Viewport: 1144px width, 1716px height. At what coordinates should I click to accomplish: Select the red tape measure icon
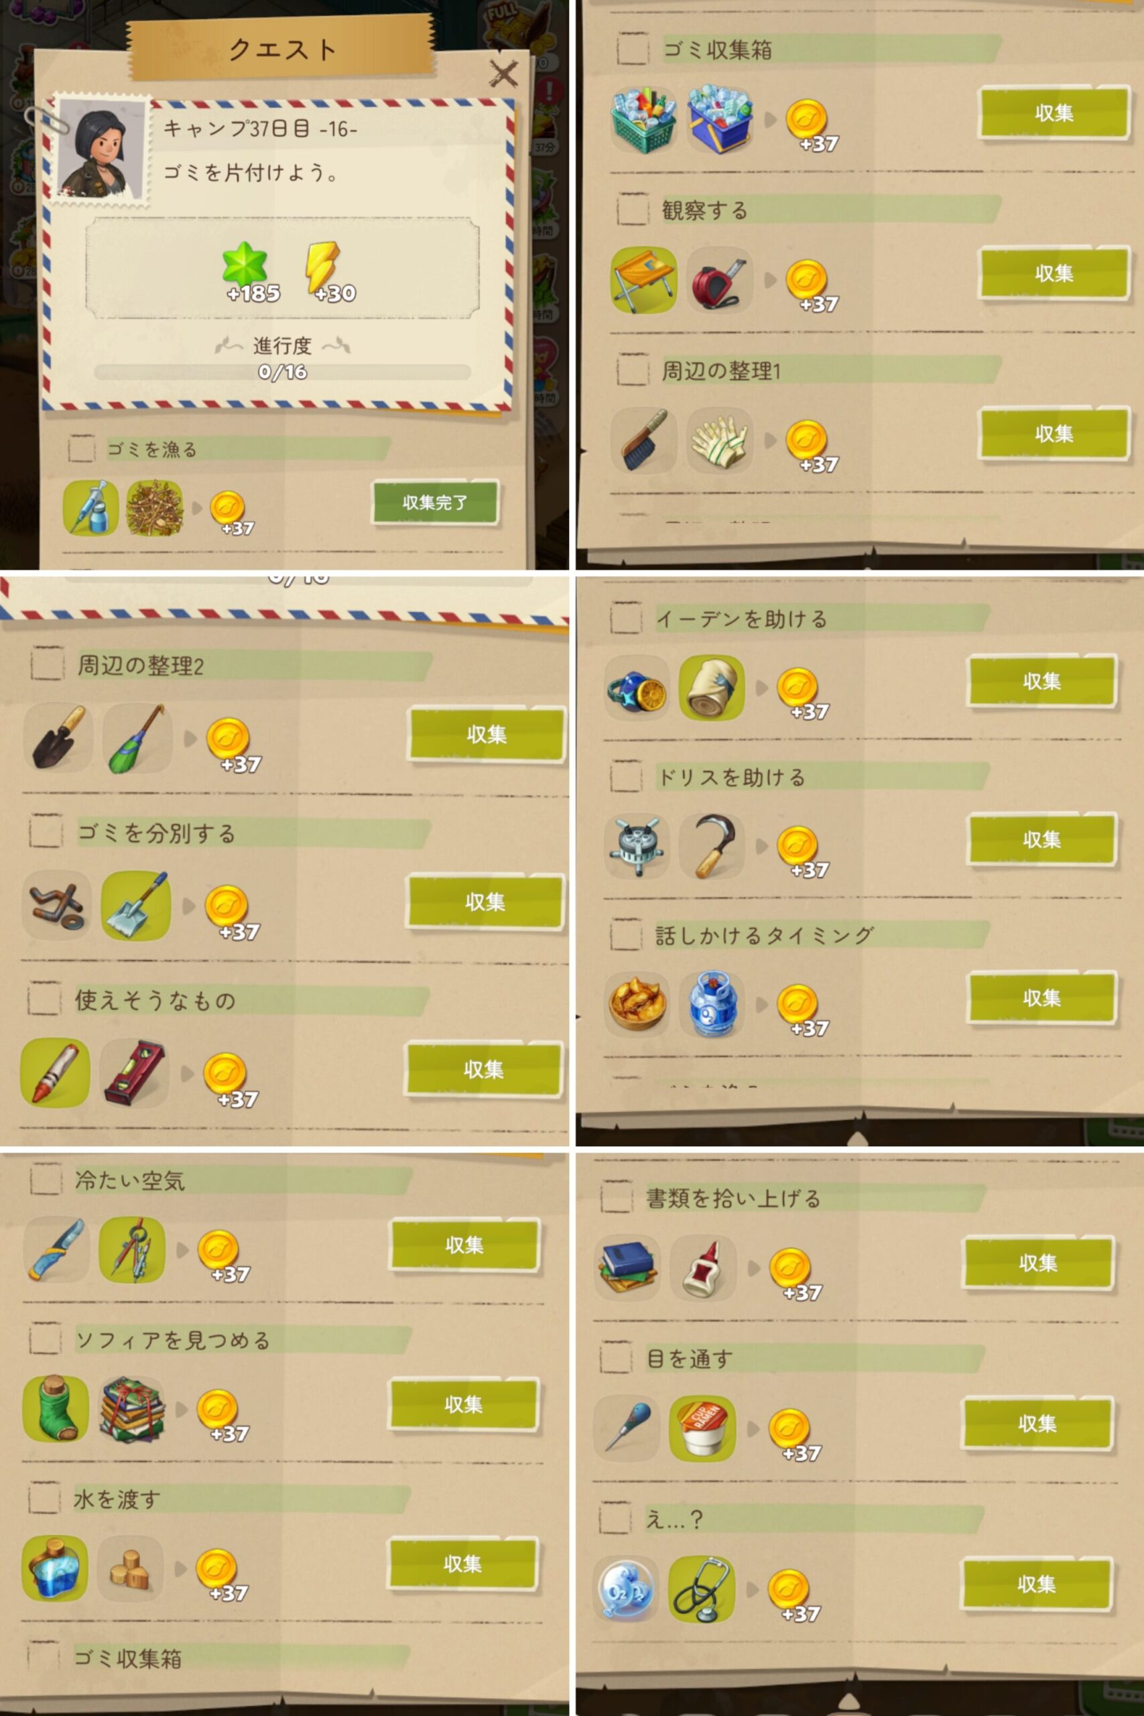click(x=718, y=280)
